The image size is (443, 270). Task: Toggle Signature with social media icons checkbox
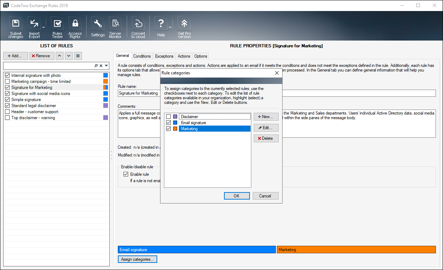(x=7, y=94)
